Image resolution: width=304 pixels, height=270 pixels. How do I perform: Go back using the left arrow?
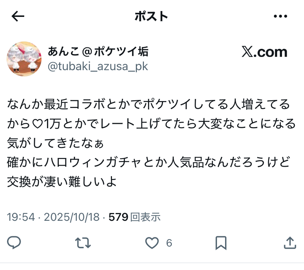click(18, 16)
